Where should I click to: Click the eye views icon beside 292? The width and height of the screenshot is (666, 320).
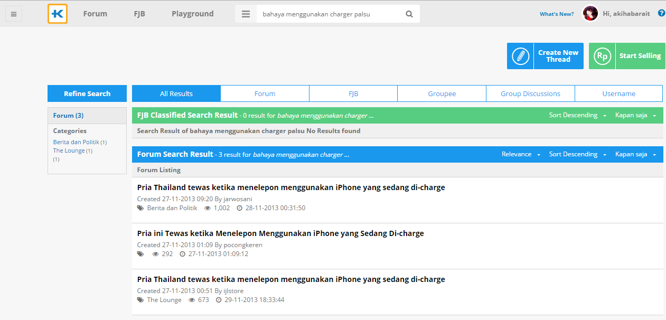[156, 254]
